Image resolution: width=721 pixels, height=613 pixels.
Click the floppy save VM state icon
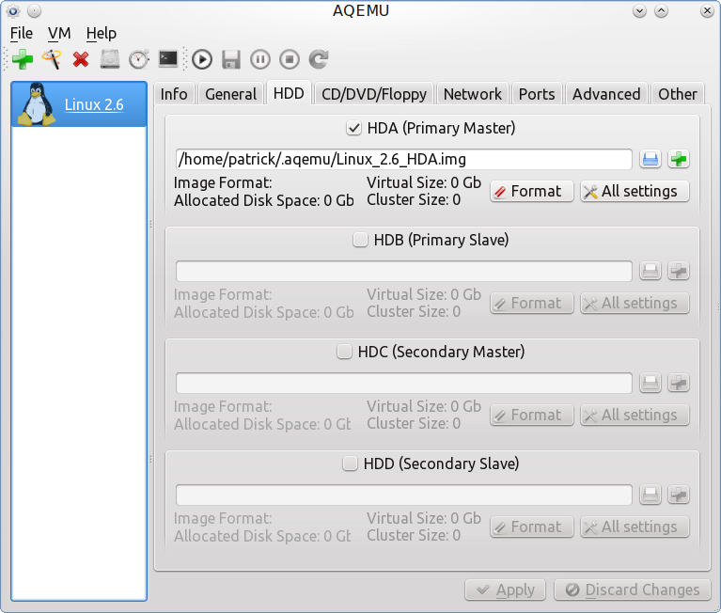point(231,59)
